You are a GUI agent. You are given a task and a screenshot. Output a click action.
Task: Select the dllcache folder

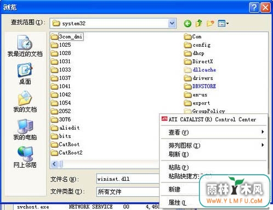200,70
